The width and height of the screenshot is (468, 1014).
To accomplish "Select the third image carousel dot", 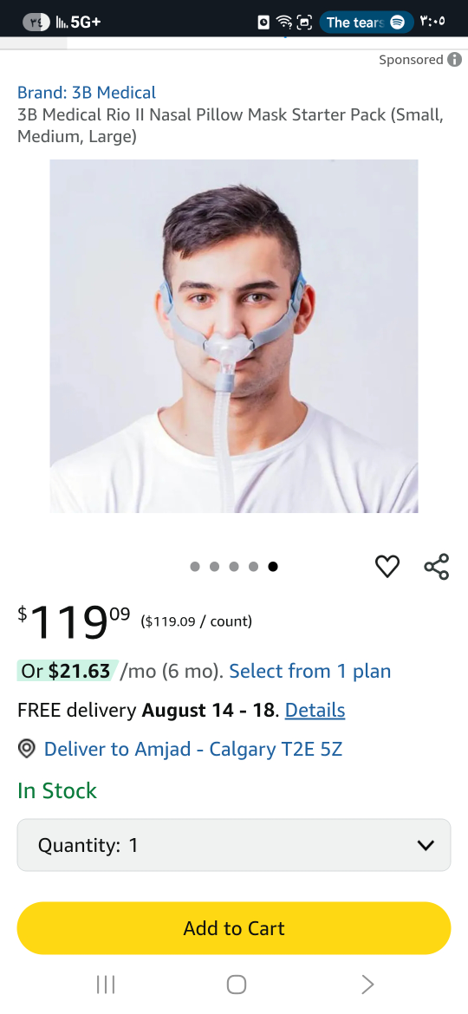I will coord(234,567).
